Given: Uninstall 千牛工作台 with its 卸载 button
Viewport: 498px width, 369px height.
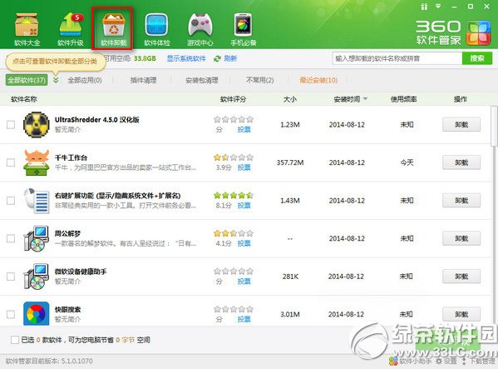Looking at the screenshot, I should pyautogui.click(x=461, y=162).
